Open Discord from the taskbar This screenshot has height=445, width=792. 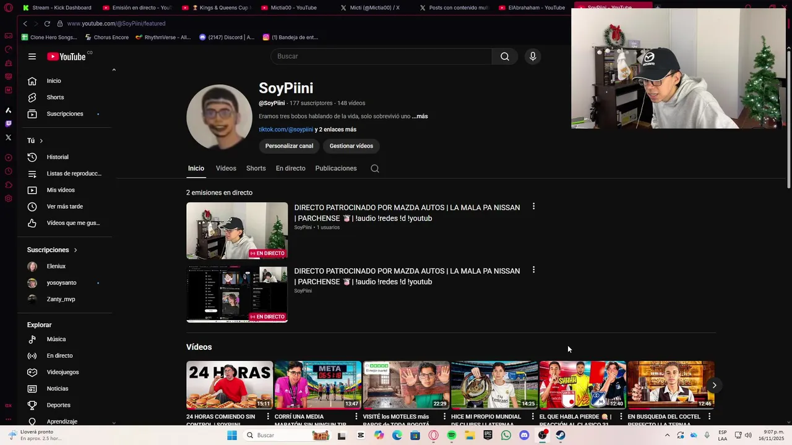[524, 435]
